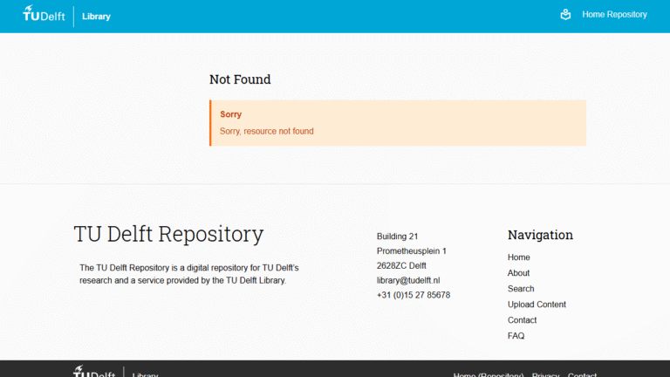Click the library@tudelft.nl email address

[407, 280]
